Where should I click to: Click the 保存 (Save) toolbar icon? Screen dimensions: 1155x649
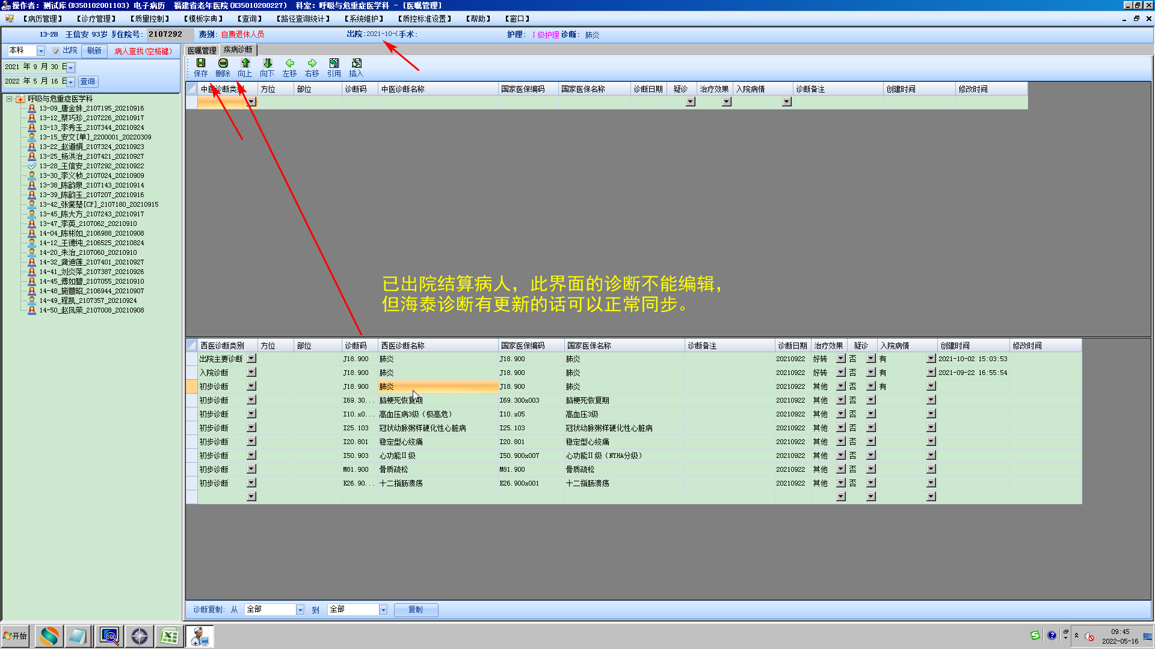(x=200, y=64)
